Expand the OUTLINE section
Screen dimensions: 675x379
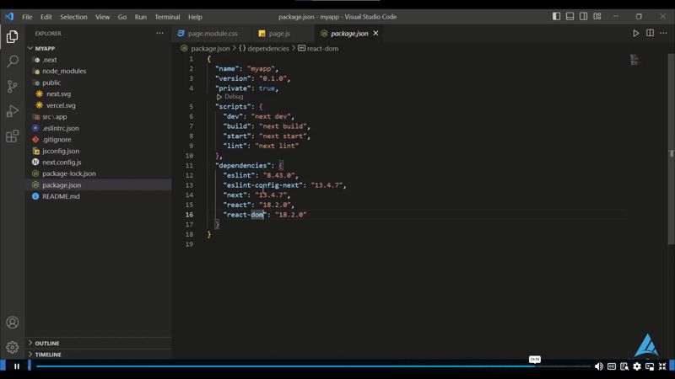(99, 344)
